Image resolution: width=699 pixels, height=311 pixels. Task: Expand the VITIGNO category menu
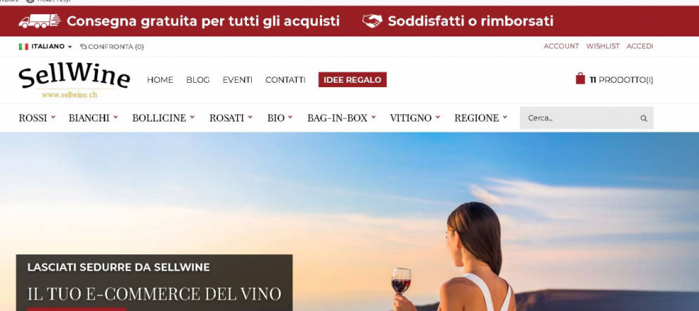coord(415,118)
